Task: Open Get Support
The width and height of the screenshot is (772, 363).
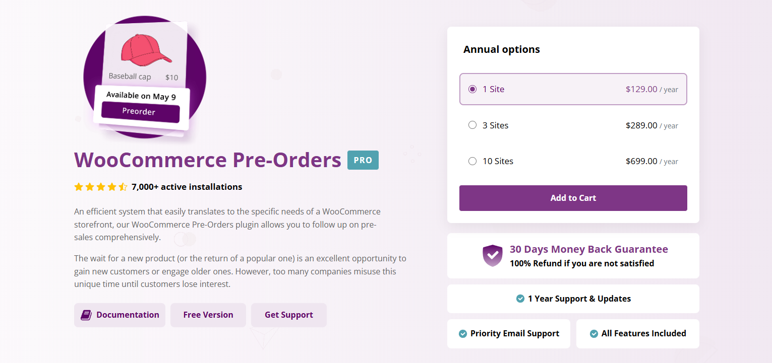Action: [288, 315]
